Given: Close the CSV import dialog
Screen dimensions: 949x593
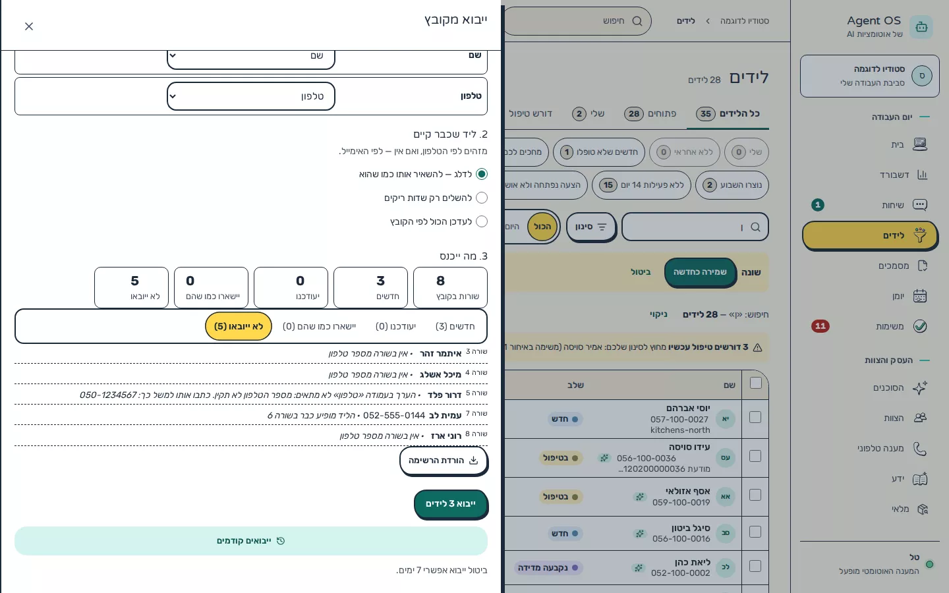Looking at the screenshot, I should tap(29, 26).
